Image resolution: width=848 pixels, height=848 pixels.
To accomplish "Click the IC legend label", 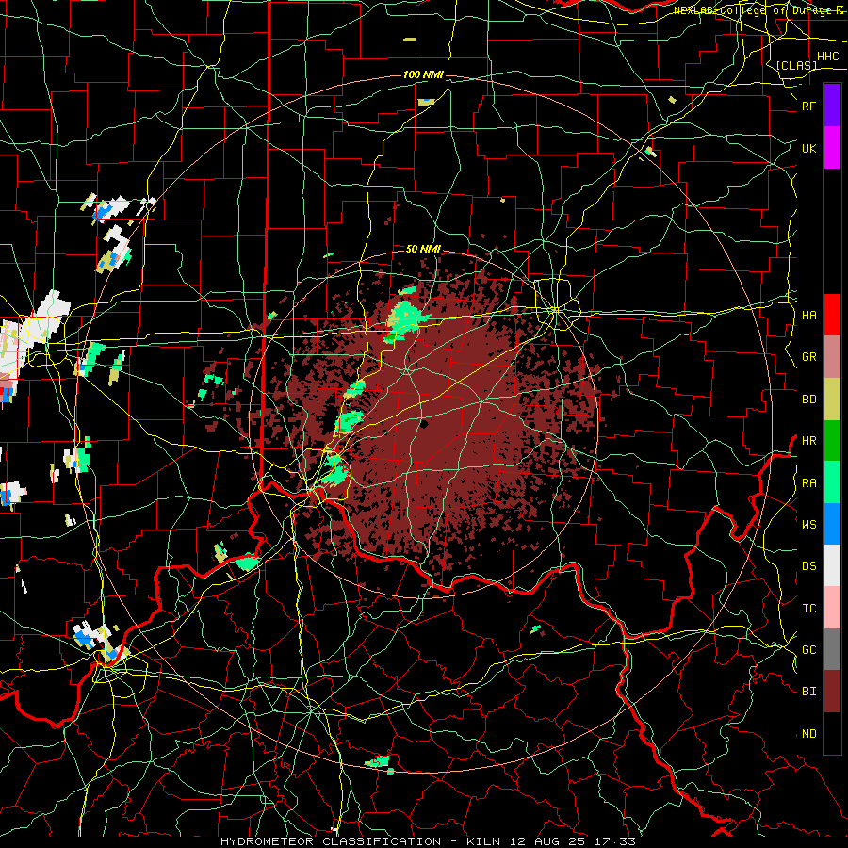I will (809, 609).
